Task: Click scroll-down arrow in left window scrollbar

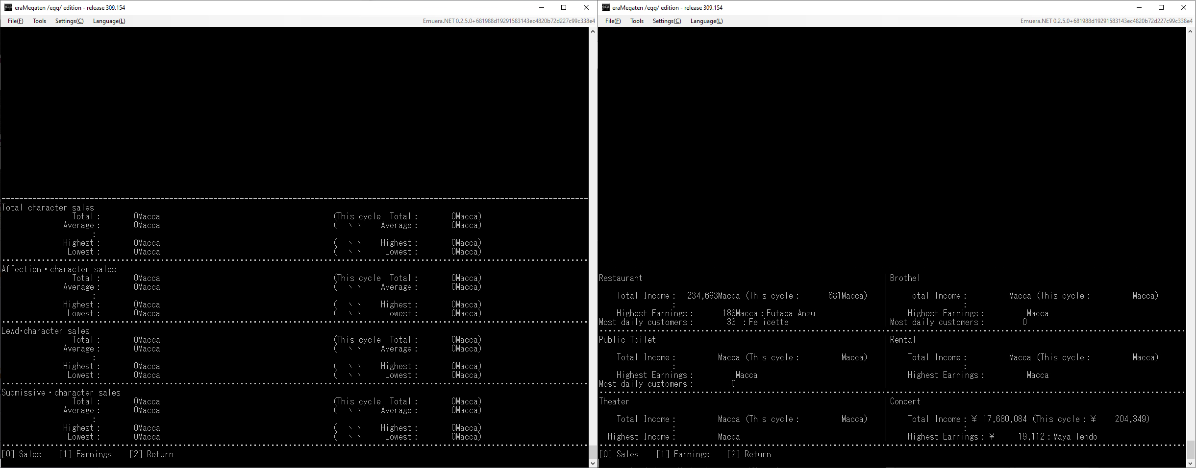Action: click(x=593, y=463)
